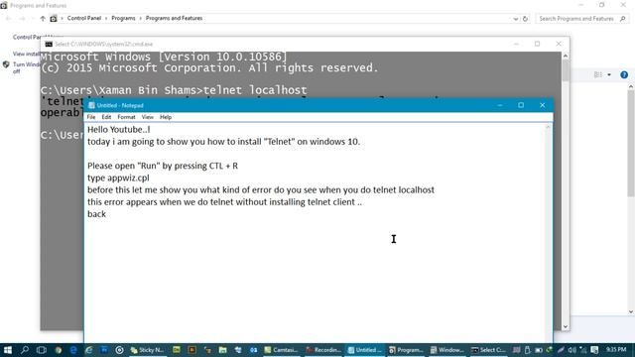Expand the view options dropdown arrow
This screenshot has width=635, height=357.
point(609,75)
